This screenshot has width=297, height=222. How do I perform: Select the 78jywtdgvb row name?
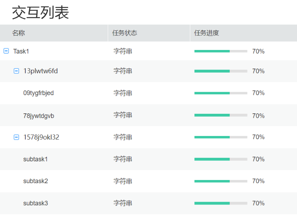click(39, 116)
